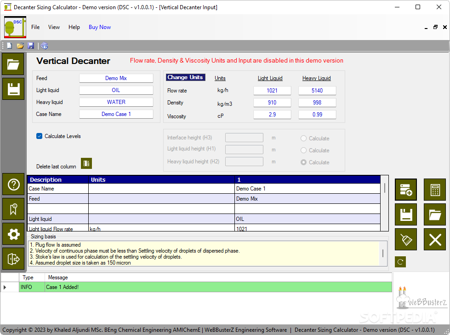The width and height of the screenshot is (450, 335).
Task: Click the Type column header in log
Action: tap(32, 277)
